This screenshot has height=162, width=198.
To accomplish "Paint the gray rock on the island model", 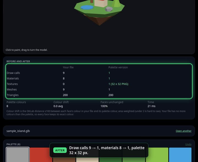I will pyautogui.click(x=109, y=9).
